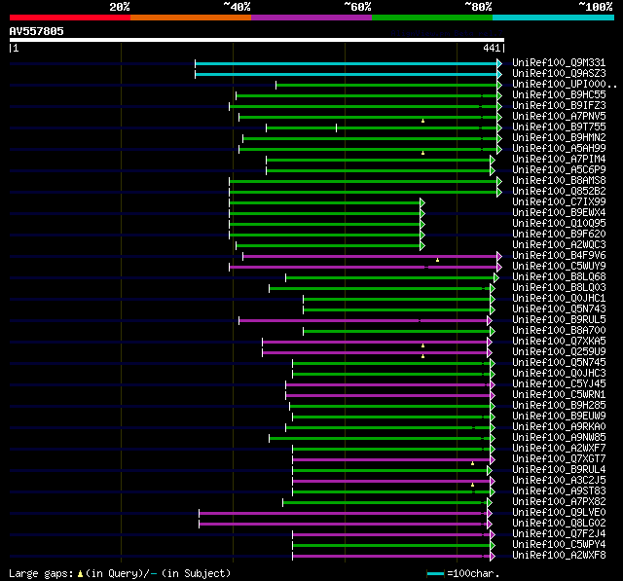Select the UniRef100_B9T755 label
This screenshot has height=581, width=623.
coord(559,127)
